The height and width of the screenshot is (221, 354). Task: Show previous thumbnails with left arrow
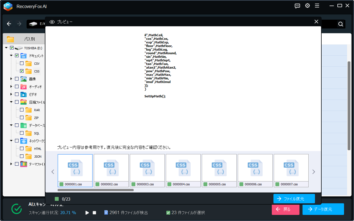pyautogui.click(x=53, y=172)
